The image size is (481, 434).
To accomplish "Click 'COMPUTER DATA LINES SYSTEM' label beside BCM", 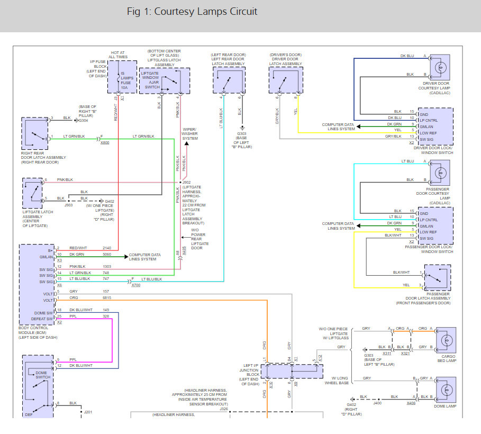I will coord(145,257).
